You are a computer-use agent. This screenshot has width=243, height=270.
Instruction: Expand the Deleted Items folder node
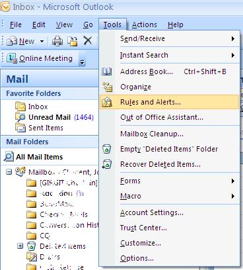[x=20, y=246]
